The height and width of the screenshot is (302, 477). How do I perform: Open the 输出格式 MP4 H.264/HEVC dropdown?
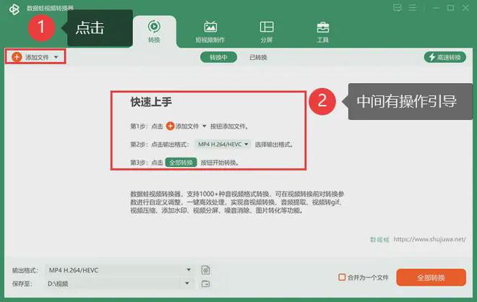click(120, 270)
